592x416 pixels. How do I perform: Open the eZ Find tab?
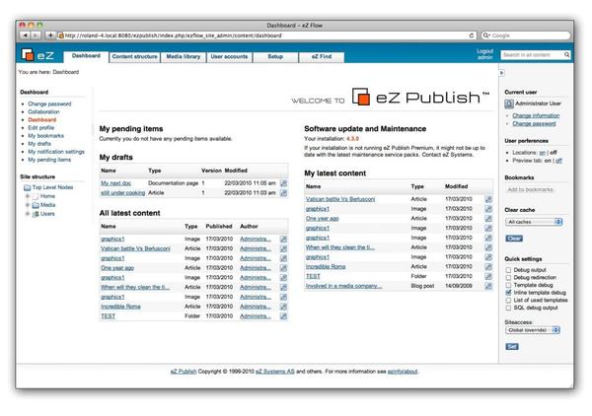[322, 57]
